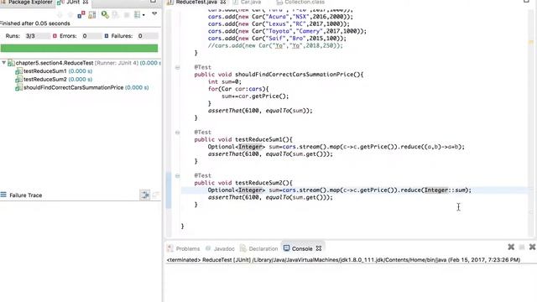Click Show Stack Trace in Console icon
537x302 pixels.
(144, 195)
